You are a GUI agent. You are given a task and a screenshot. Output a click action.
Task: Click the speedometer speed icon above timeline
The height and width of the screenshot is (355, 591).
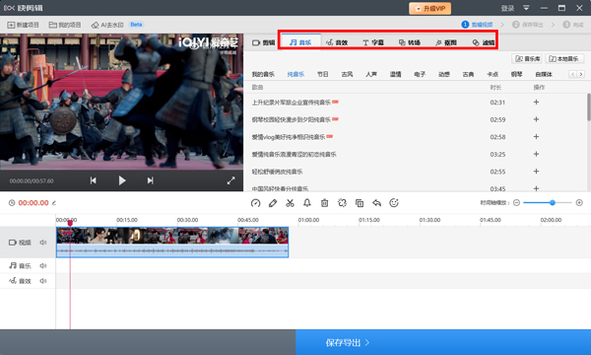tap(255, 203)
